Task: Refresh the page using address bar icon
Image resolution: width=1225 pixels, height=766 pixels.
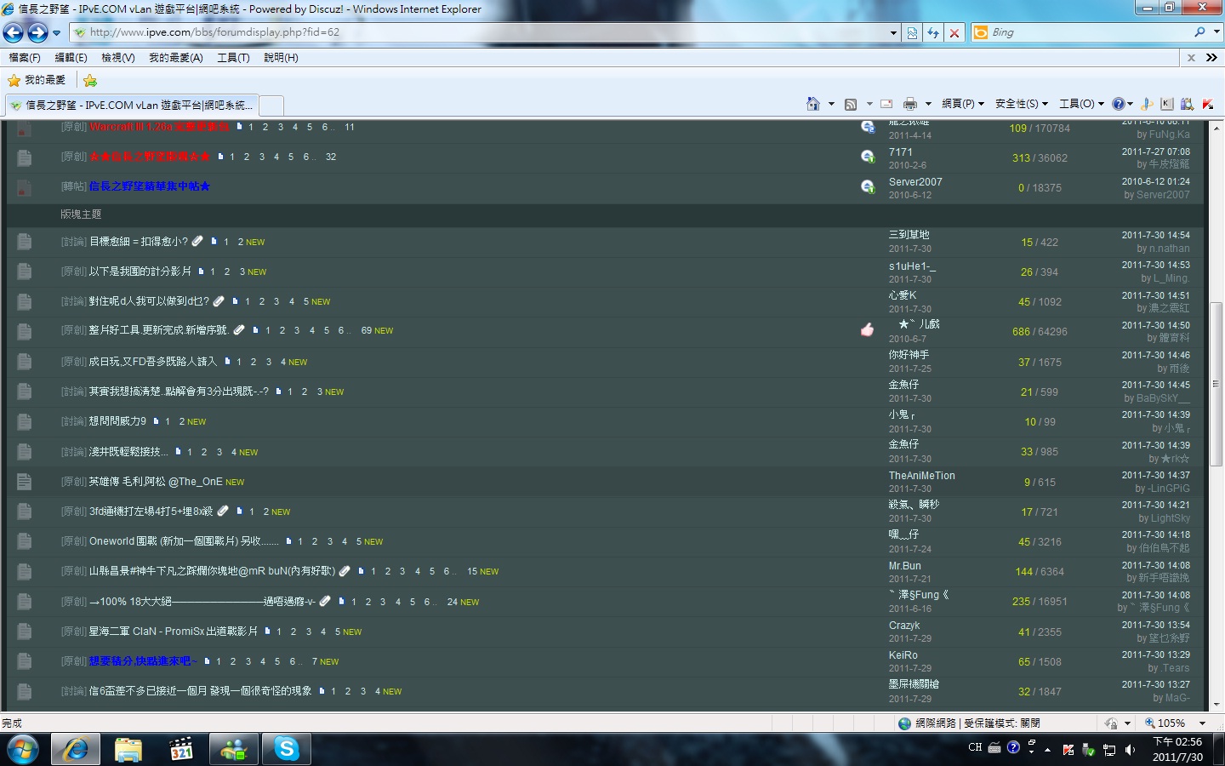Action: [933, 32]
